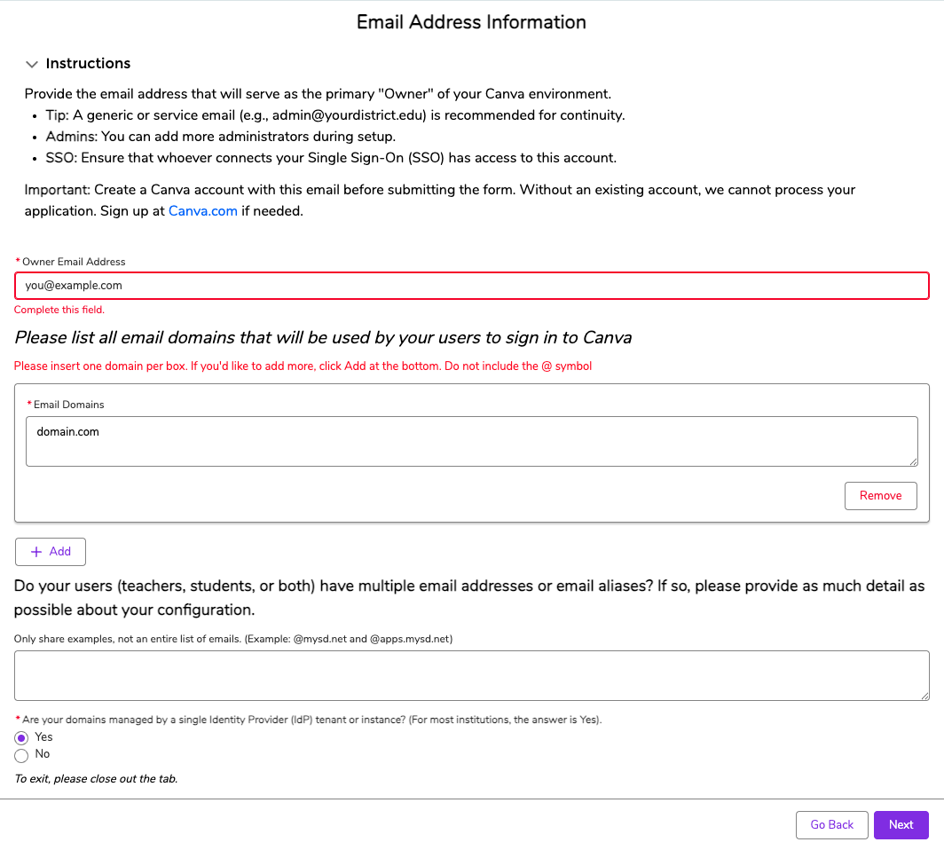This screenshot has height=850, width=944.
Task: Click the 'Complete this field.' error message
Action: click(x=59, y=310)
